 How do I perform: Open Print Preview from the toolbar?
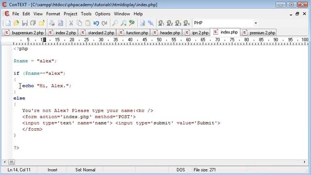(x=60, y=23)
